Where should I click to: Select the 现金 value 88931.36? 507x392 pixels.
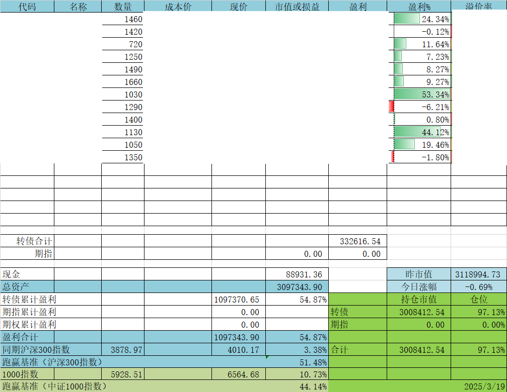[x=297, y=274]
